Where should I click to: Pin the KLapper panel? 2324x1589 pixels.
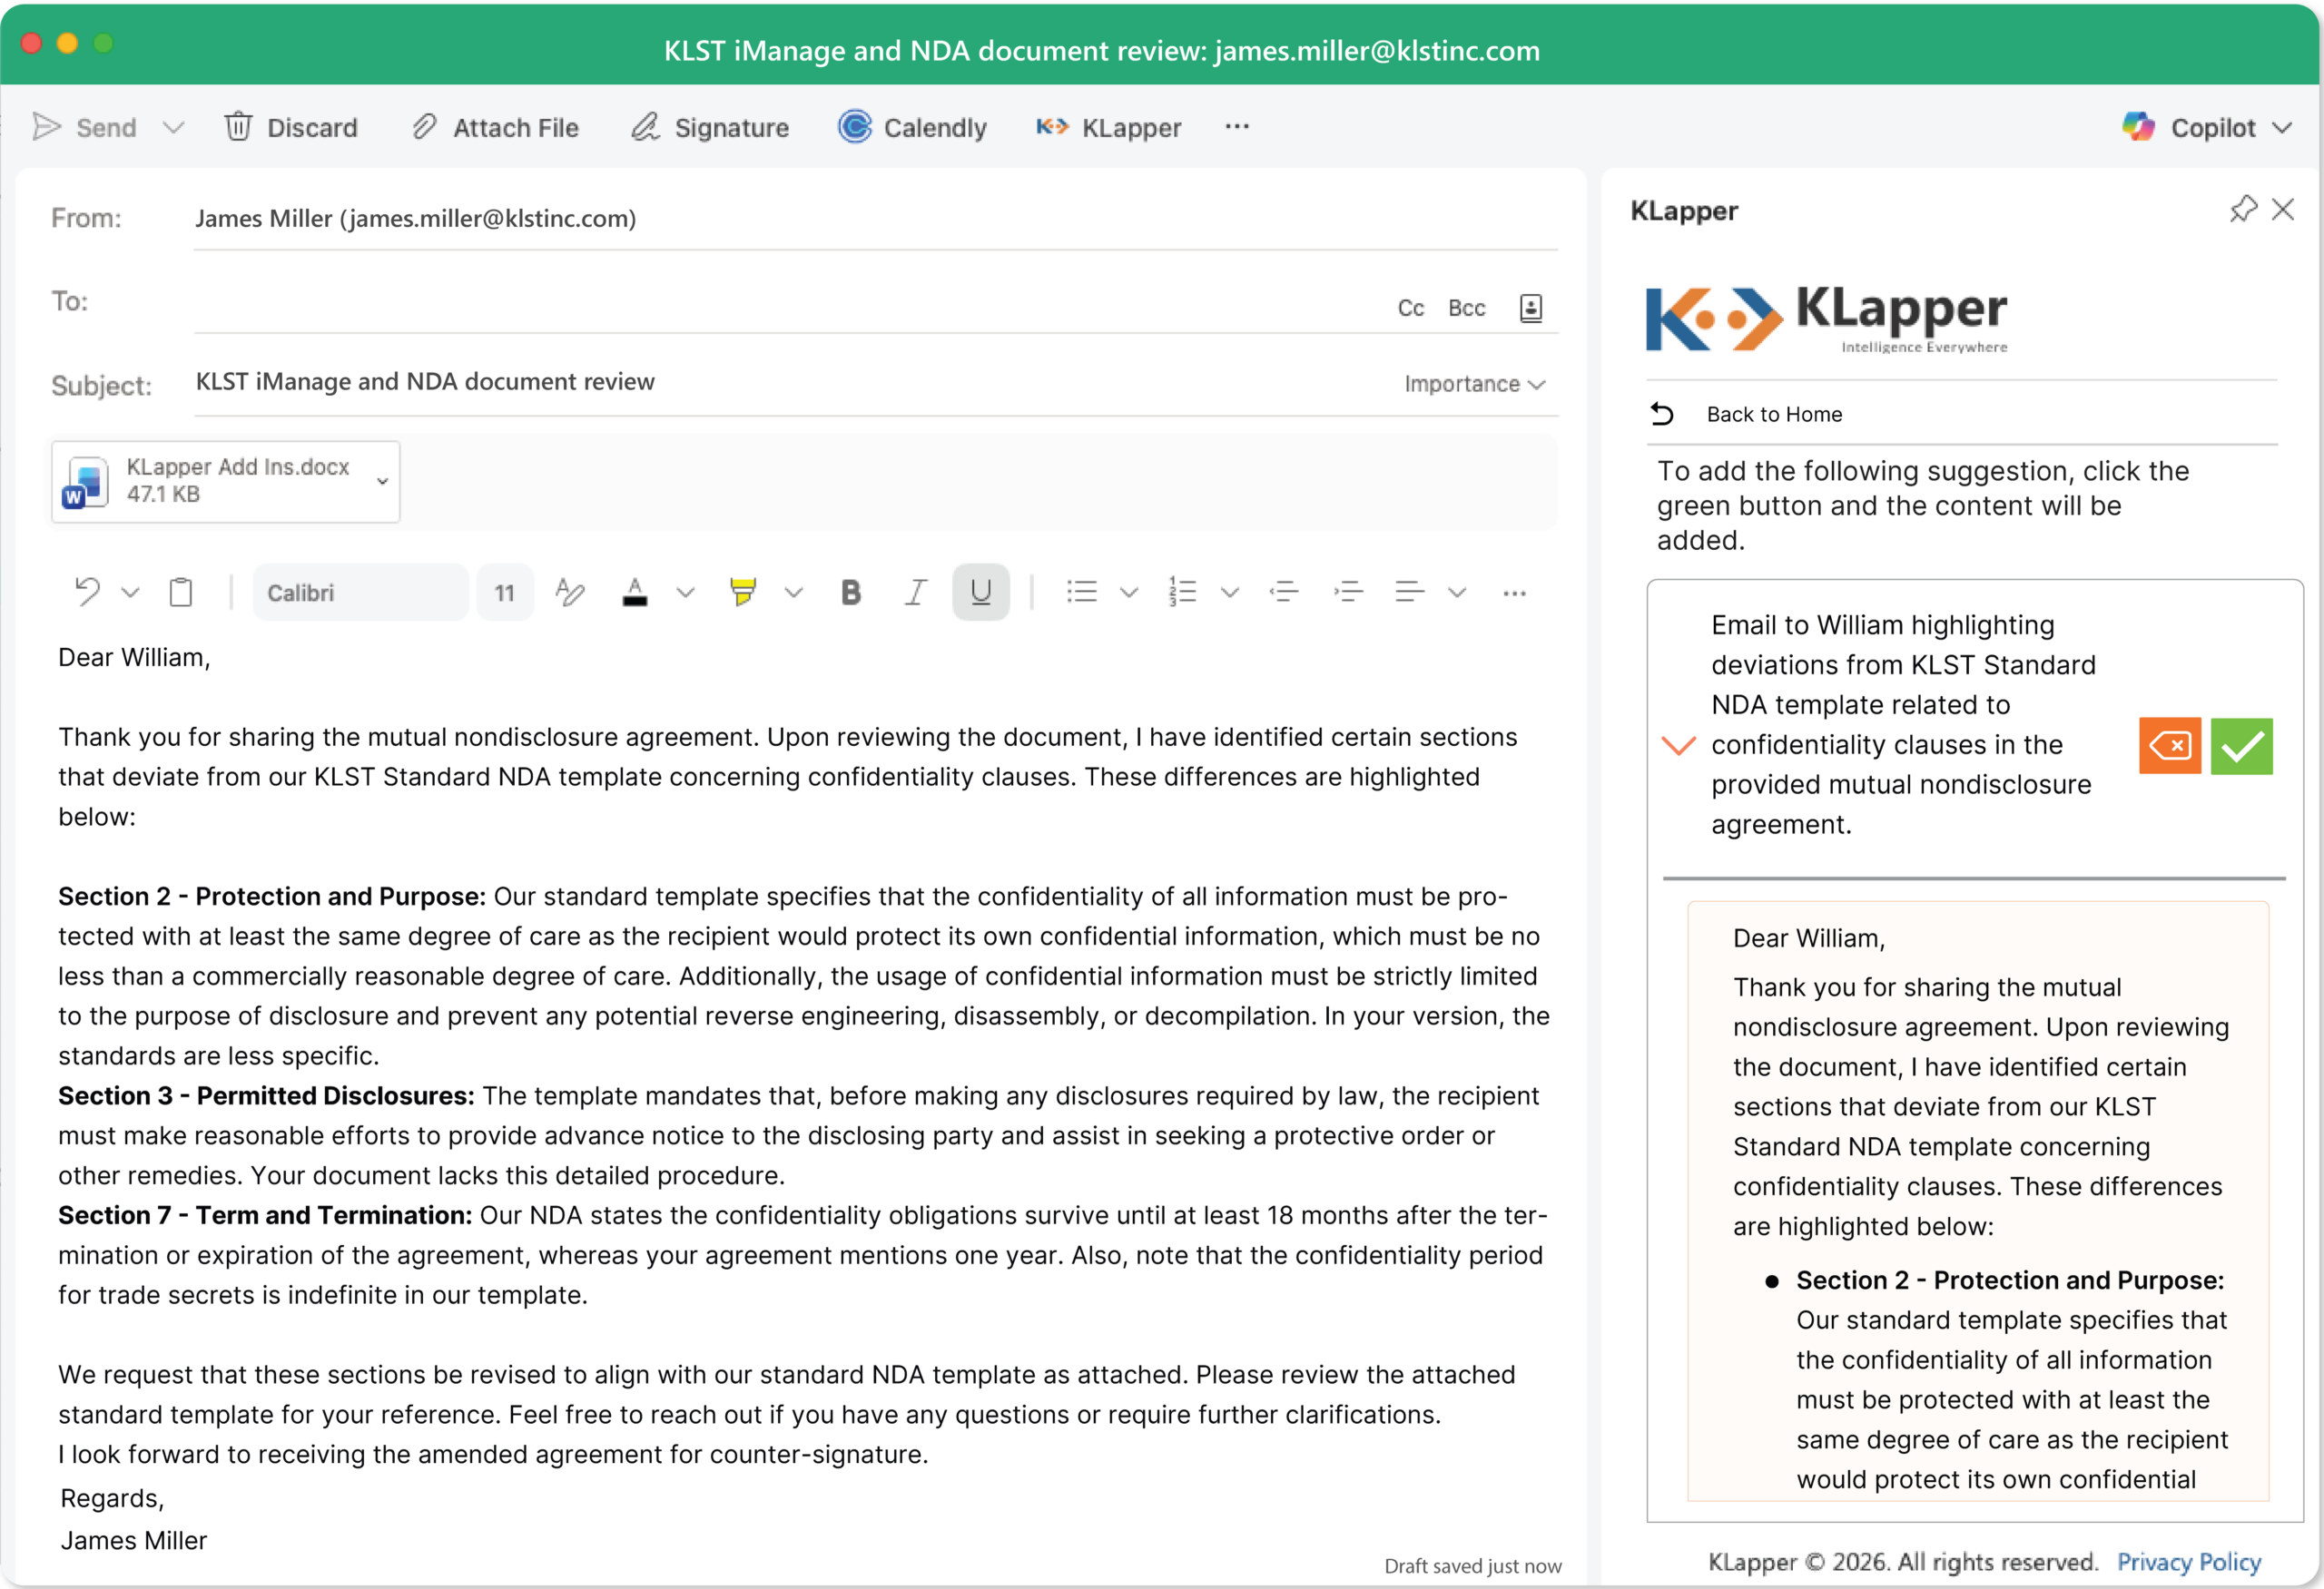tap(2242, 209)
